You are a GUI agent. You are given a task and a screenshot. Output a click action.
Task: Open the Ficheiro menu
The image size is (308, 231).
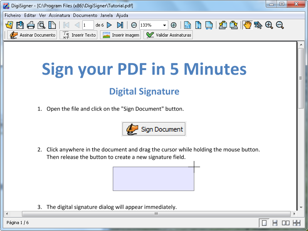pyautogui.click(x=13, y=15)
